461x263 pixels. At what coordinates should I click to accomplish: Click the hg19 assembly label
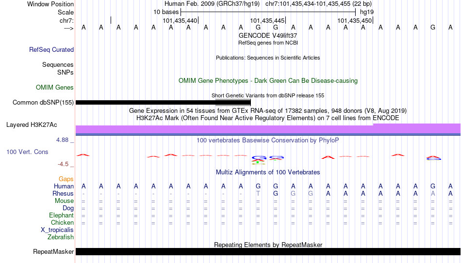coord(367,12)
